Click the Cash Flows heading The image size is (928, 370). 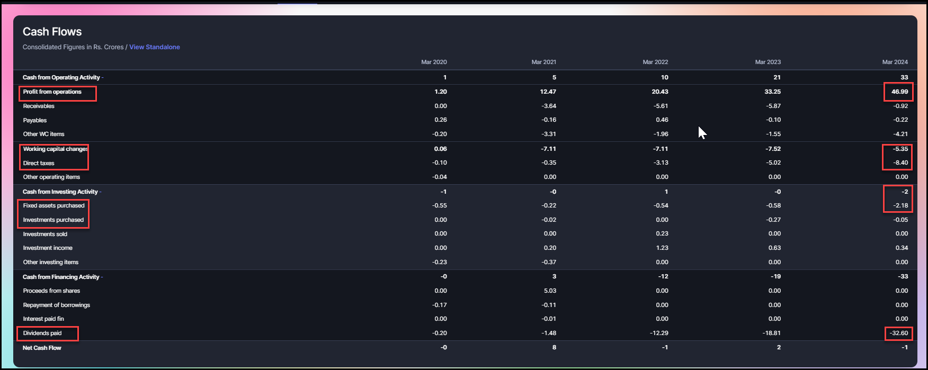52,32
